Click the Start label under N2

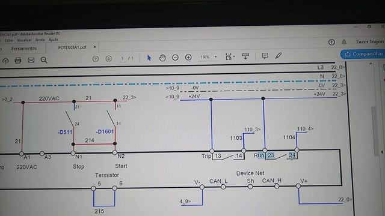point(121,166)
